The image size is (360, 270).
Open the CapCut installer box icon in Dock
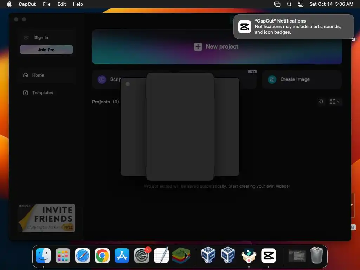click(x=249, y=256)
